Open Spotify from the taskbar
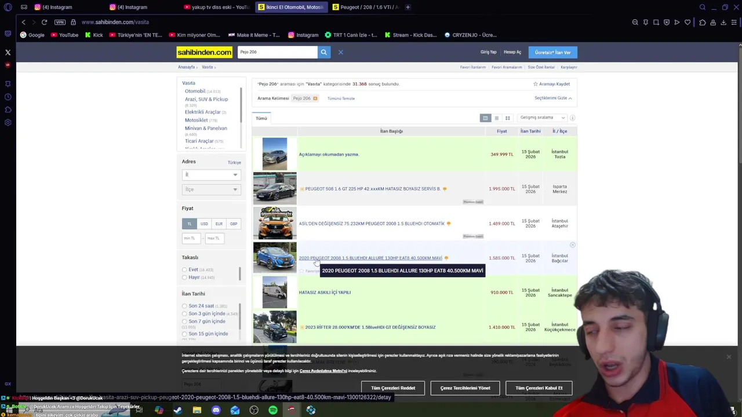 point(272,410)
